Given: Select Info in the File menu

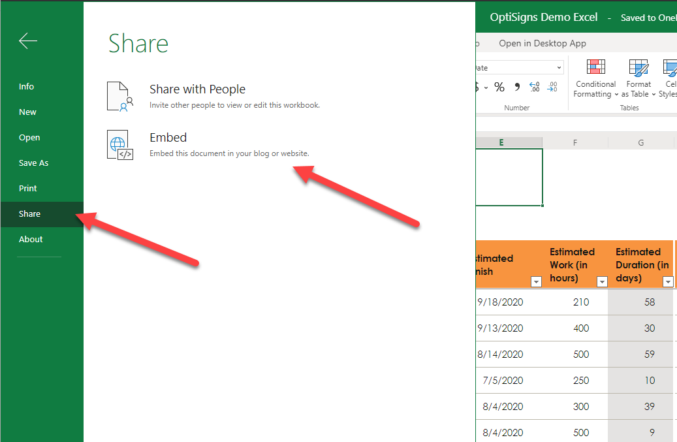Looking at the screenshot, I should (x=26, y=87).
